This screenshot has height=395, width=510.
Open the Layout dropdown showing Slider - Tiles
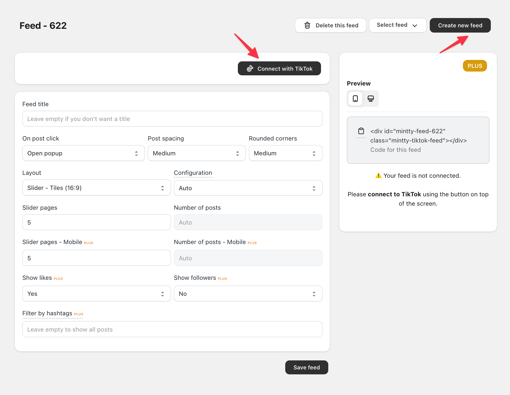point(97,188)
